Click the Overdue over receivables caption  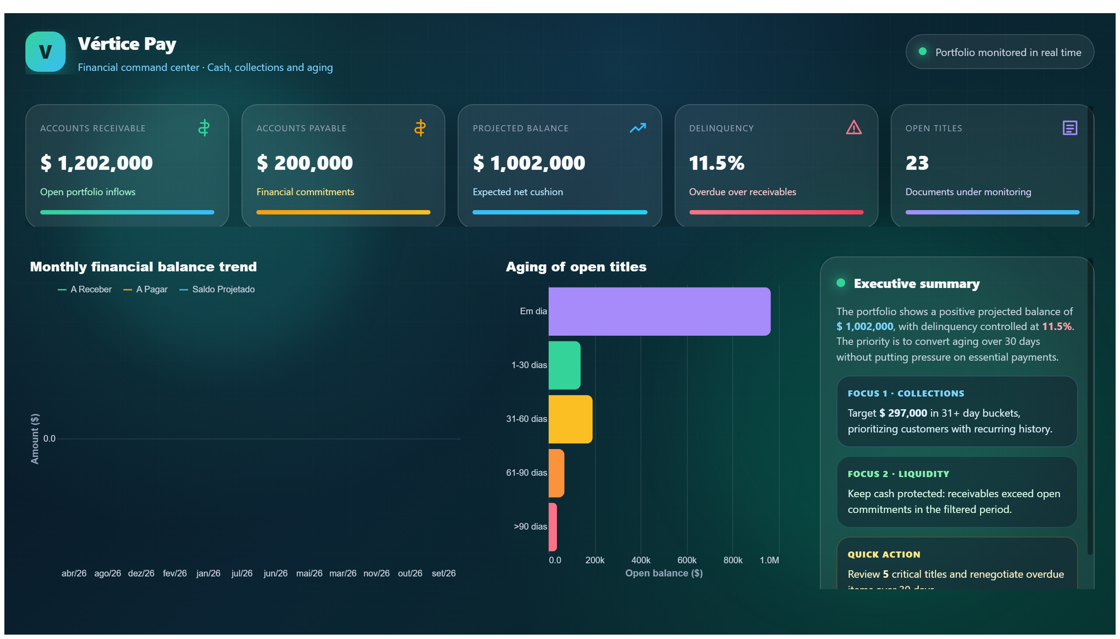point(742,192)
